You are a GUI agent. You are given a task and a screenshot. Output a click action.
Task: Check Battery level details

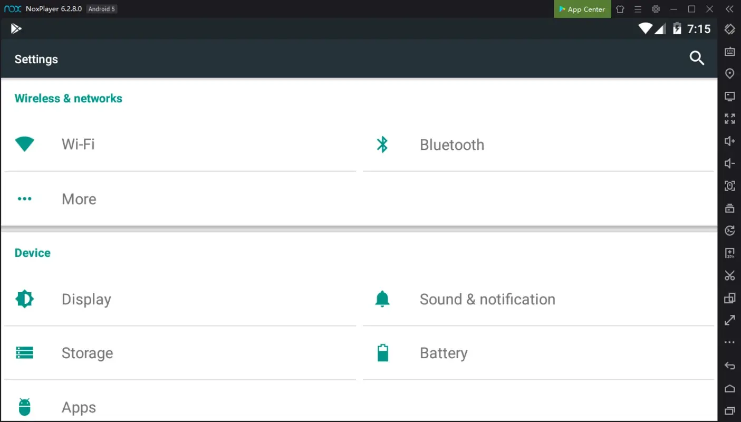pos(444,353)
